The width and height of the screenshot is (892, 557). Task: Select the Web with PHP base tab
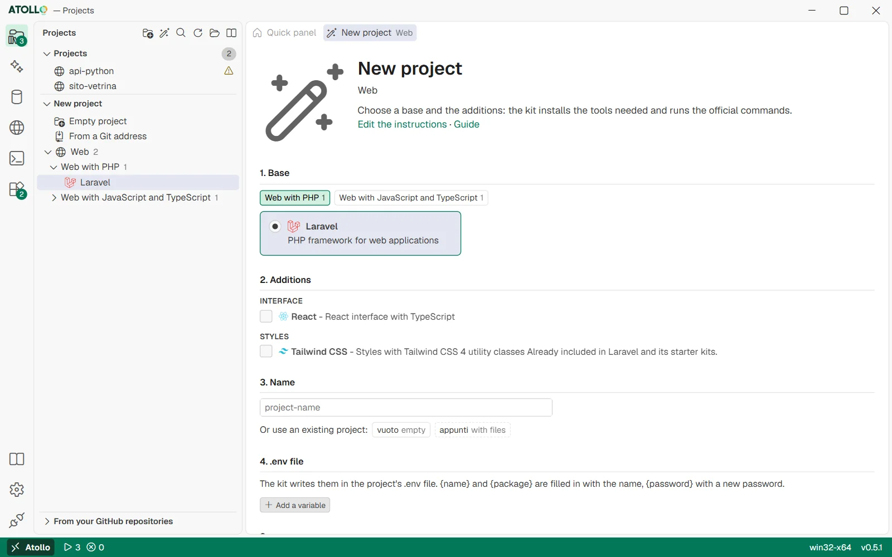[x=295, y=198]
